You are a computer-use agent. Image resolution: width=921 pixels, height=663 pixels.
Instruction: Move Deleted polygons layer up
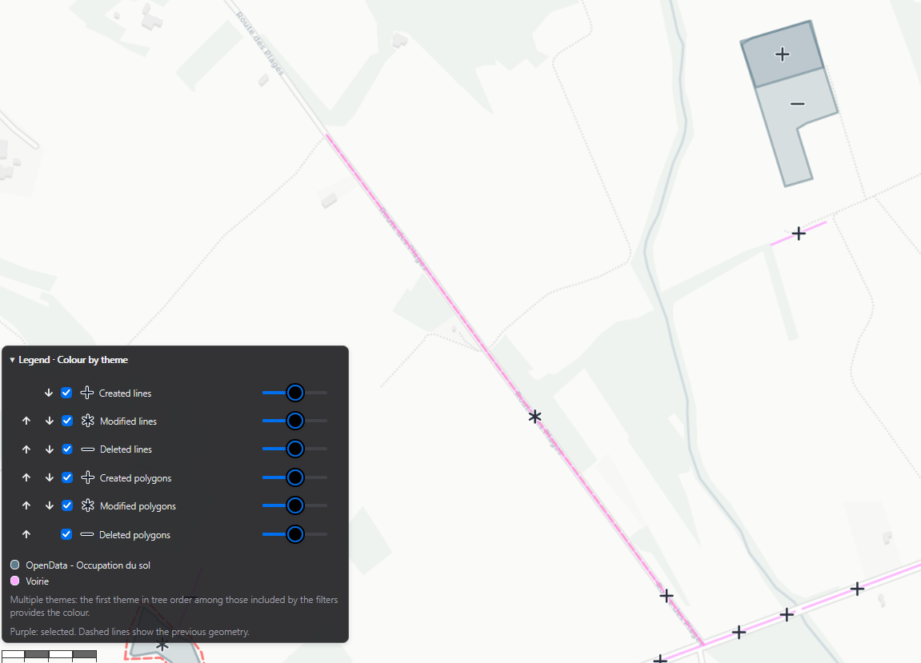click(x=26, y=534)
